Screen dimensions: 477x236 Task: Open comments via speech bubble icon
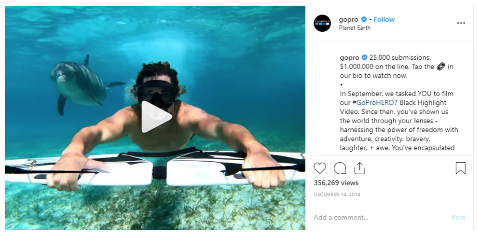tap(340, 168)
